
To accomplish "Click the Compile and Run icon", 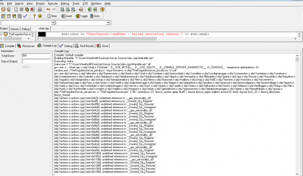I will tap(14, 16).
